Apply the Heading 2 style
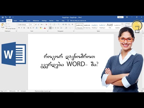Image resolution: width=144 pixels, height=108 pixels. [x=102, y=26]
